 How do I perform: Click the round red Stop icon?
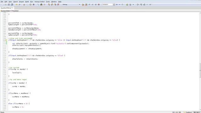(x=99, y=5)
